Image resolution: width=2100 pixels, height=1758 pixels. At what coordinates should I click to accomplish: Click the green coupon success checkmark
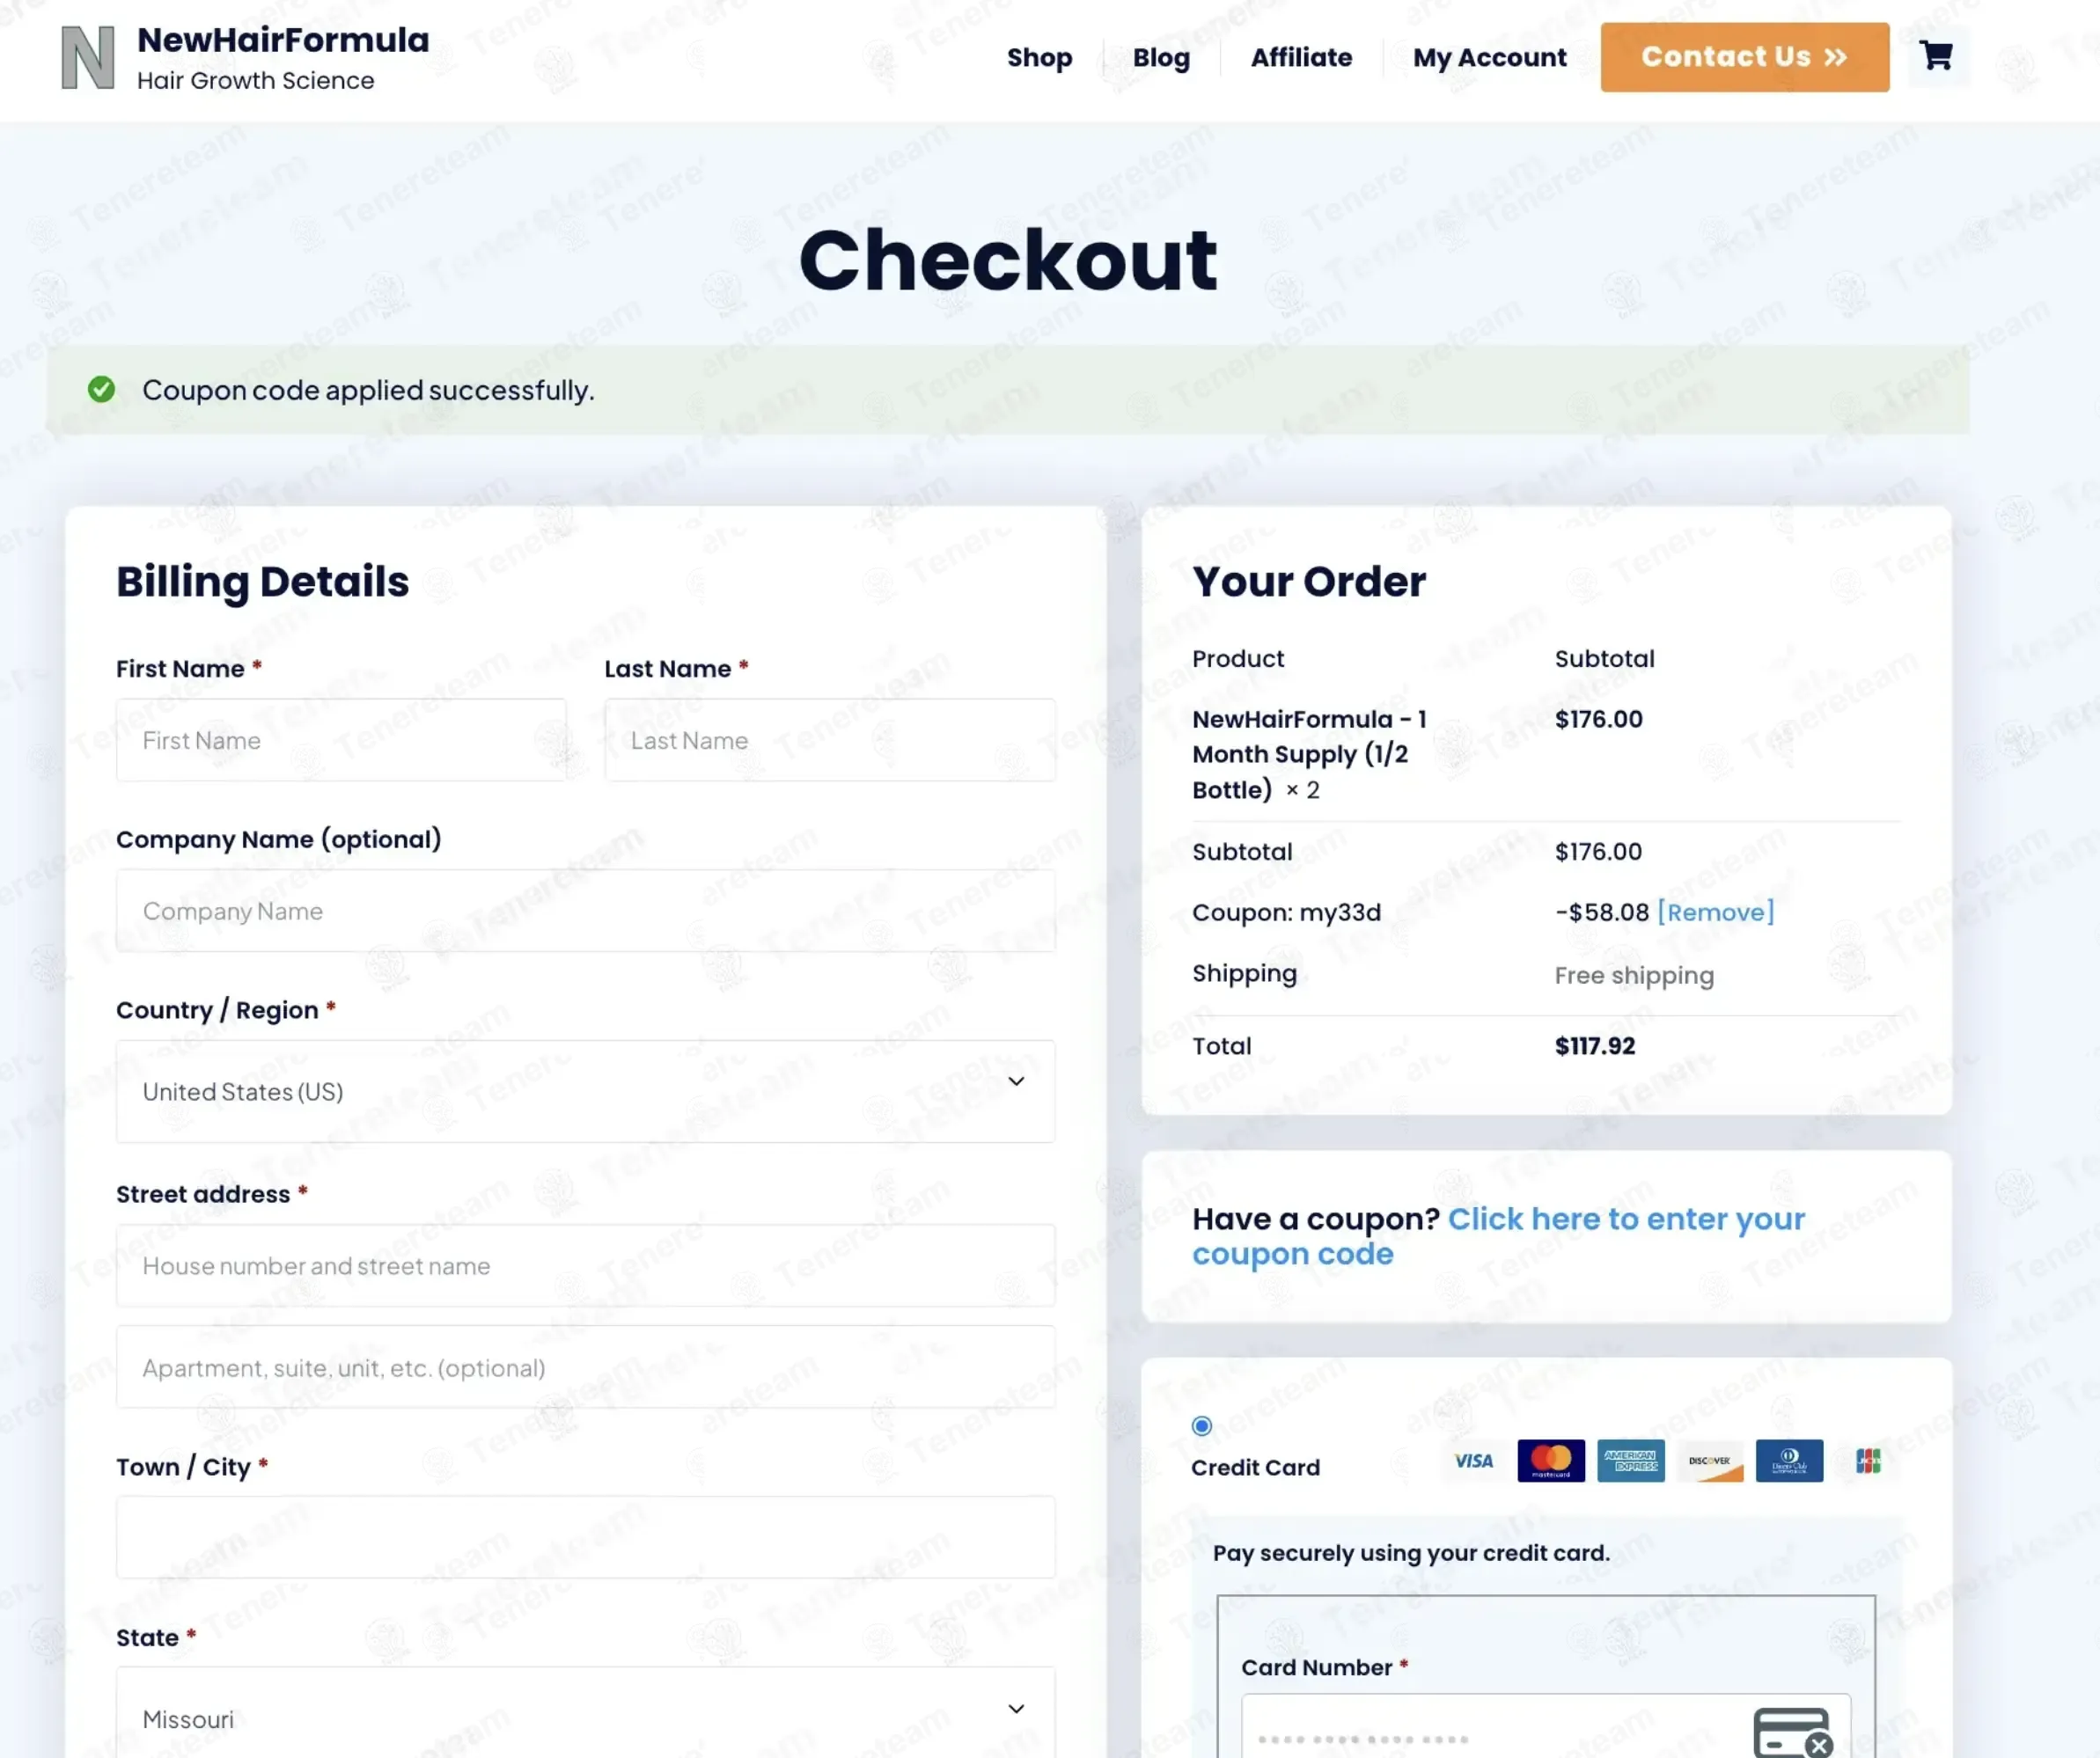101,389
